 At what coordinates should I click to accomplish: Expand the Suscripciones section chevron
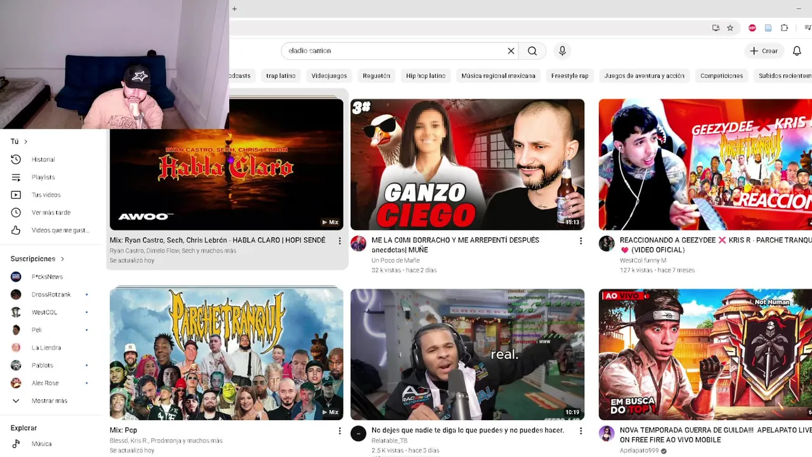62,259
